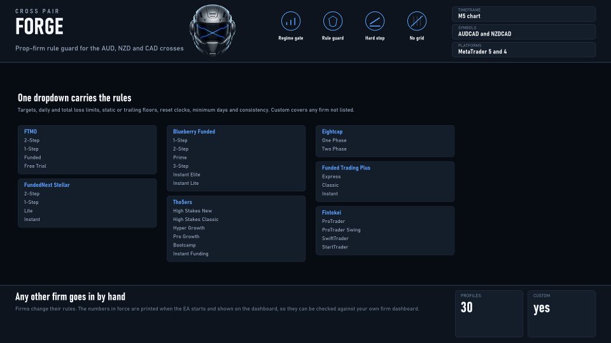
Task: Select 'ProTrader Swing' under Fintokei
Action: (x=341, y=230)
